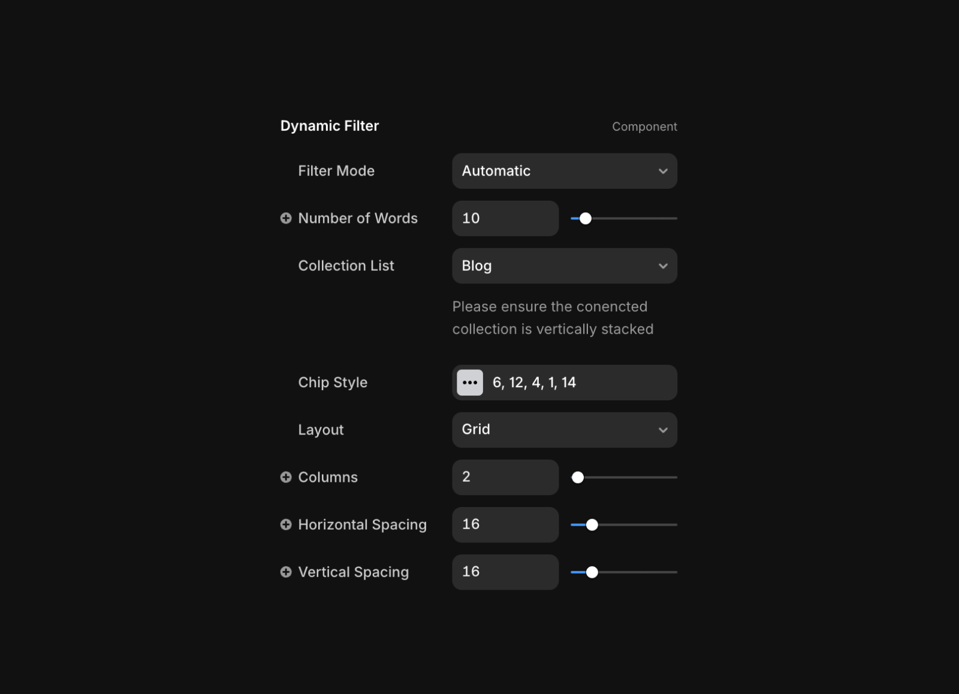Click the Vertical Spacing slider knob

click(x=592, y=572)
